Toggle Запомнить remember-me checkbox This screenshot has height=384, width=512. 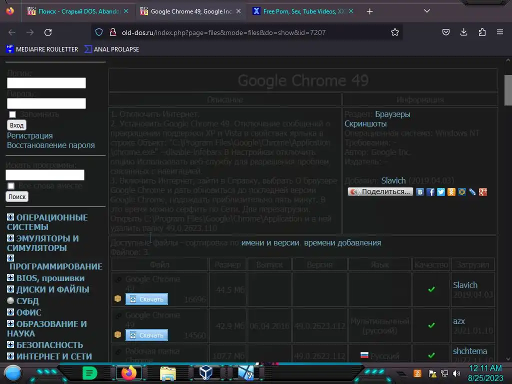click(12, 114)
